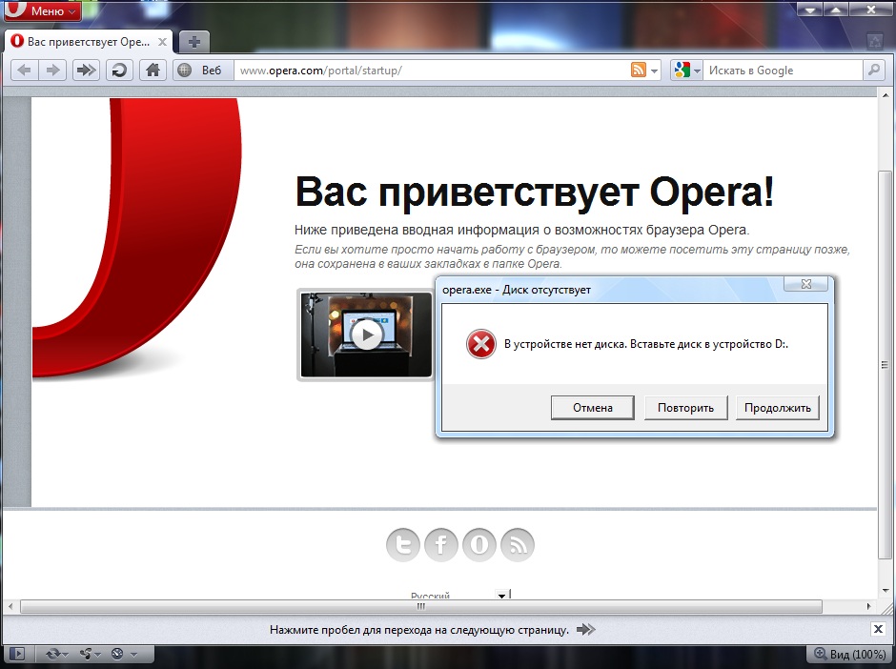Open the Google search engine dropdown

tap(686, 71)
